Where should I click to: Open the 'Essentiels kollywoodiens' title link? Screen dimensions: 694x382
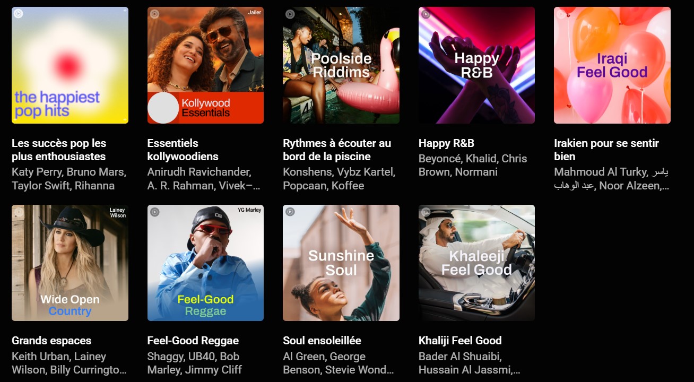(x=183, y=150)
